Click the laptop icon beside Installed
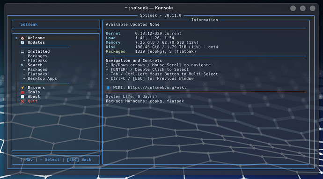Screen dimensions: 323x179 coord(22,52)
